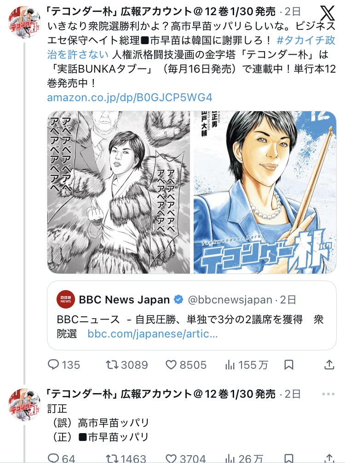Open the amazon.co.jp product link

[x=129, y=97]
